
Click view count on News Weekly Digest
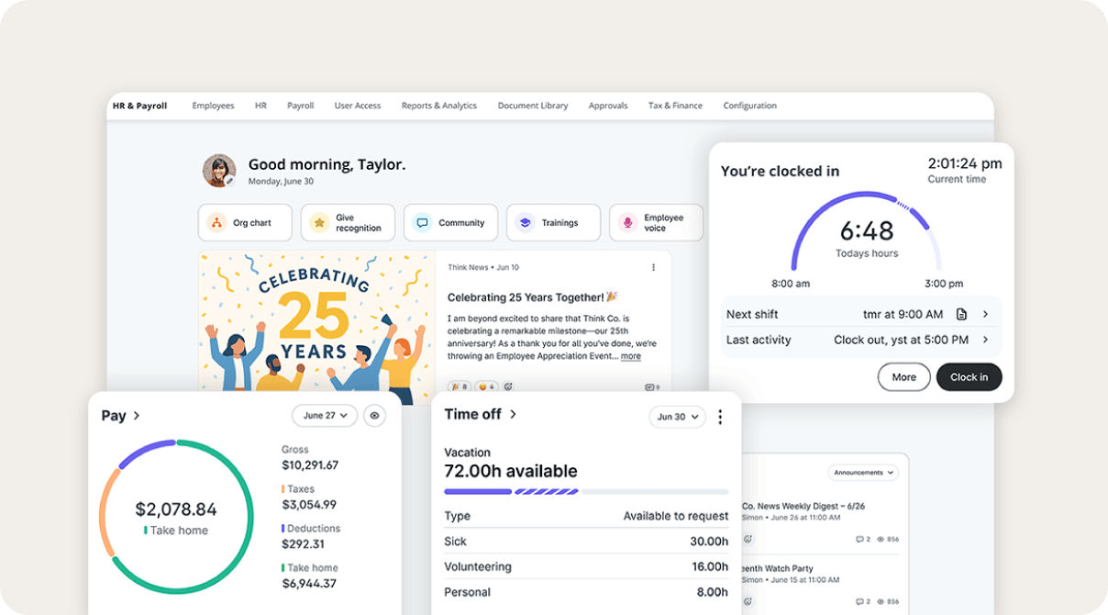[x=888, y=539]
